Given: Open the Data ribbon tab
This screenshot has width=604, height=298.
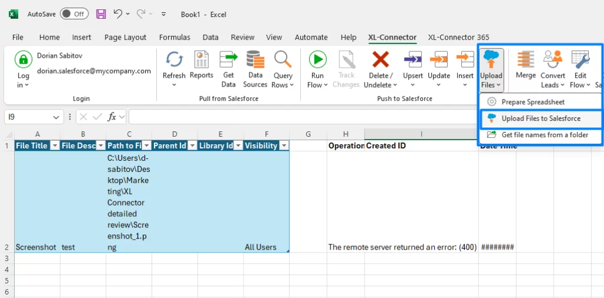Looking at the screenshot, I should pyautogui.click(x=211, y=37).
